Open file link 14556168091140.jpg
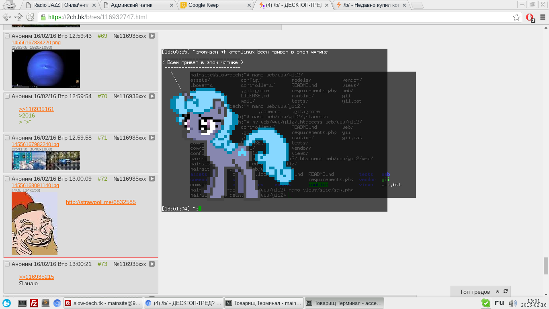Image resolution: width=549 pixels, height=309 pixels. (x=35, y=185)
